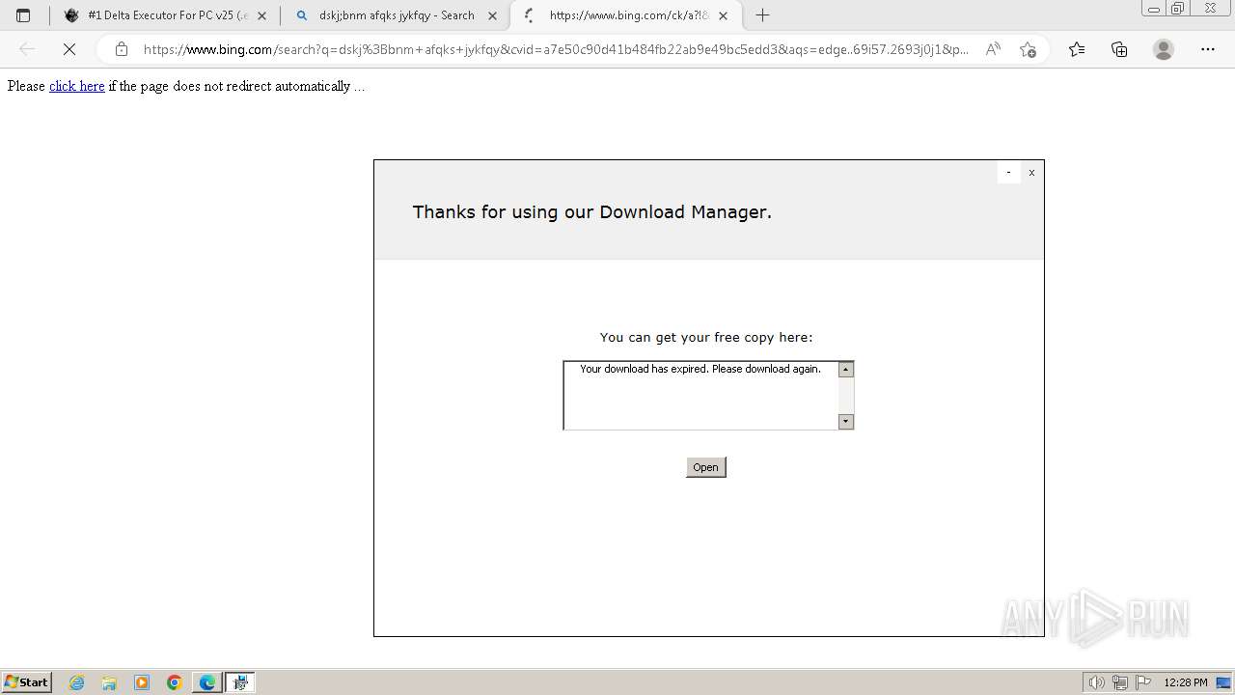This screenshot has width=1235, height=695.
Task: Open Settings and more menu
Action: [1207, 49]
